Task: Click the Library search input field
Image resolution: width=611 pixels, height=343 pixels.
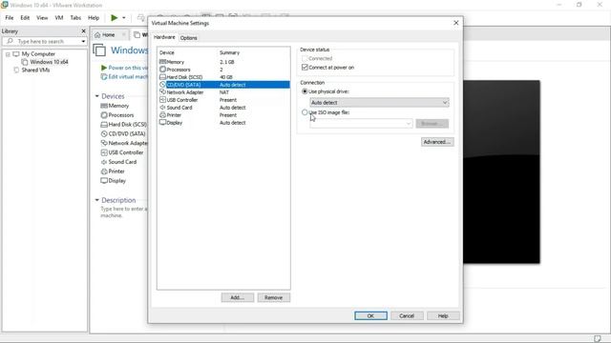Action: pyautogui.click(x=45, y=41)
